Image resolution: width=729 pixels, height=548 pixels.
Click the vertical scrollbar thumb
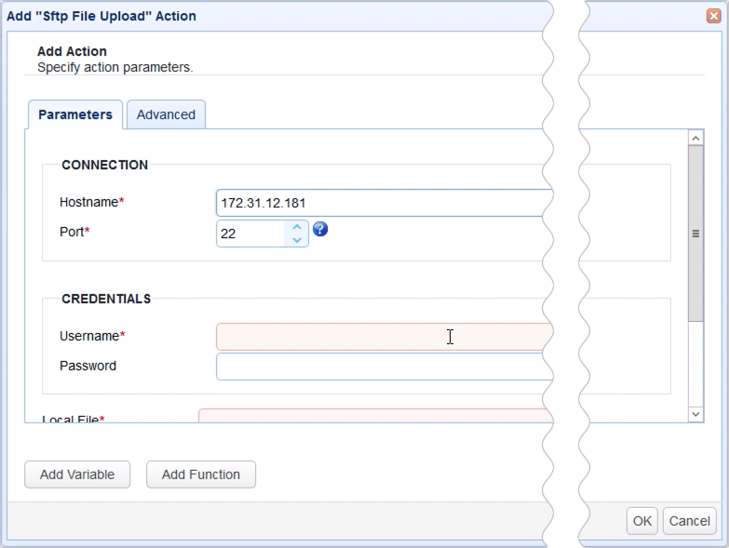click(695, 233)
